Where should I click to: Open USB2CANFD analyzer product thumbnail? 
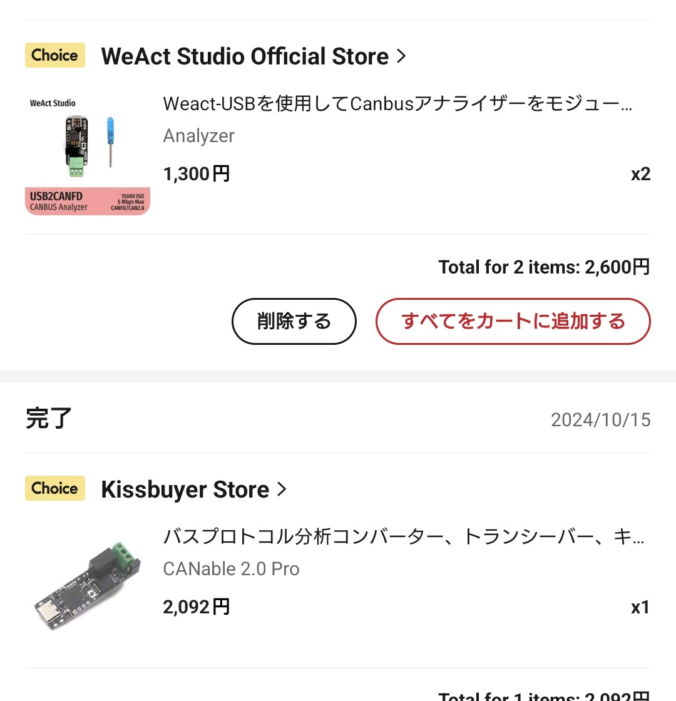click(88, 153)
